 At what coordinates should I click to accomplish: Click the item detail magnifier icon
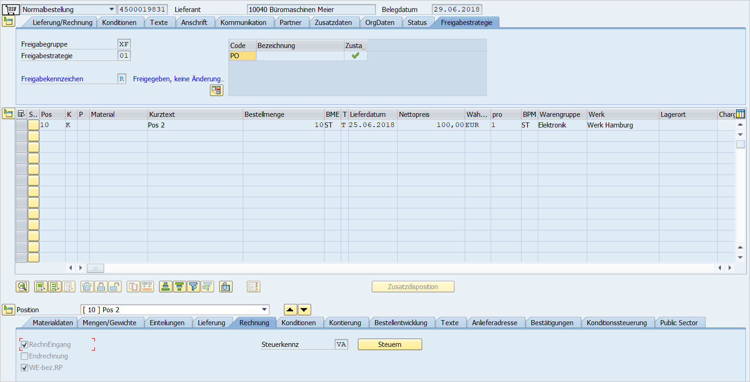(x=22, y=287)
